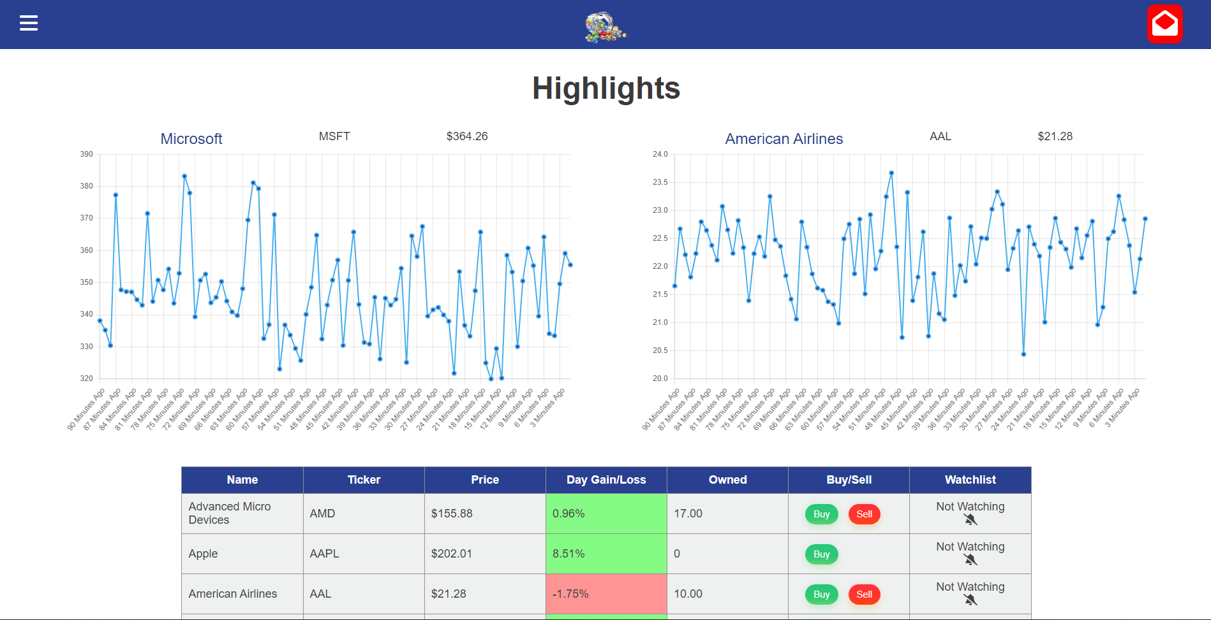Open the red mailbox icon in header

point(1165,24)
